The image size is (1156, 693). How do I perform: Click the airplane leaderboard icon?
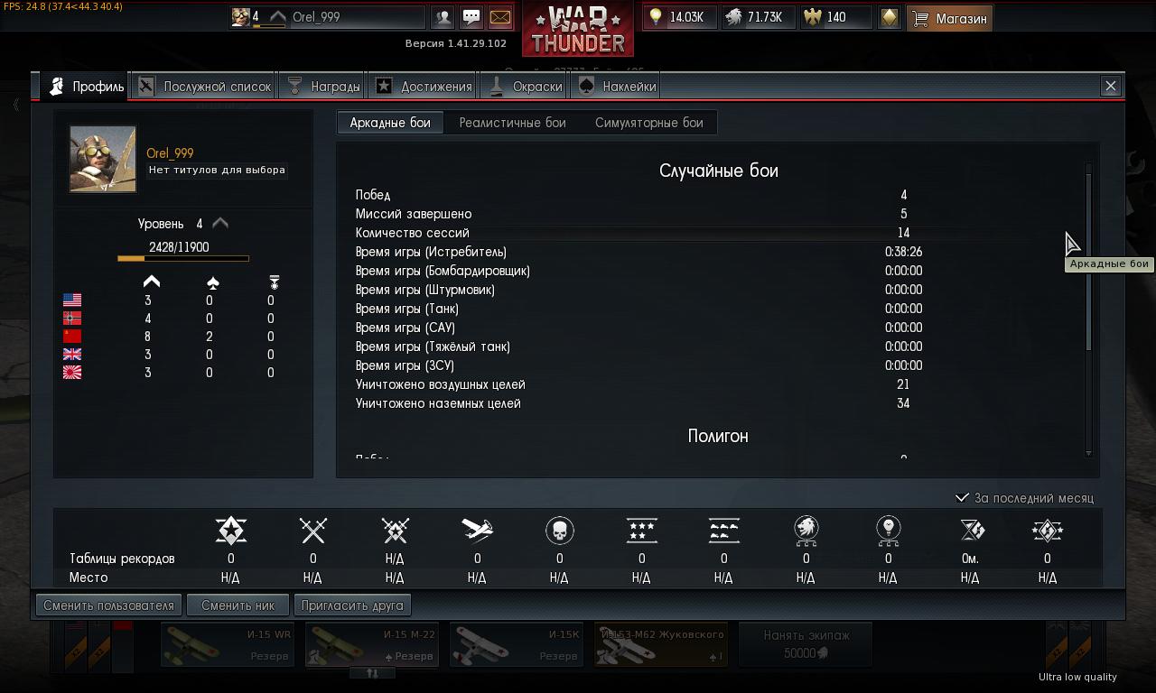pyautogui.click(x=477, y=530)
